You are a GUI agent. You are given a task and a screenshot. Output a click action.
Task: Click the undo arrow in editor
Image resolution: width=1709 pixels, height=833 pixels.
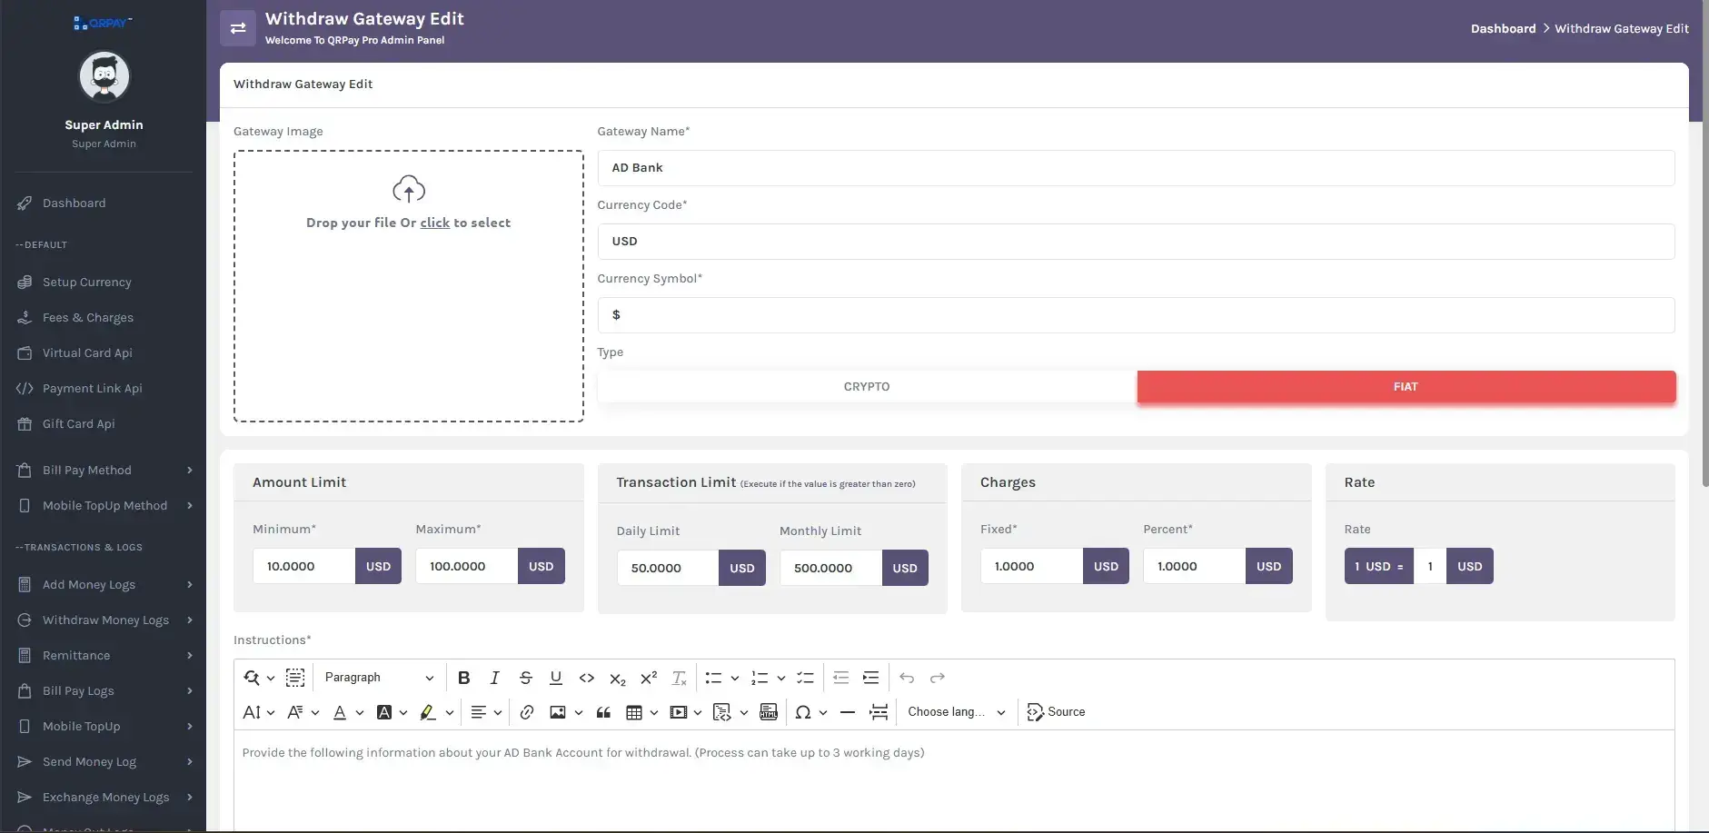click(907, 678)
